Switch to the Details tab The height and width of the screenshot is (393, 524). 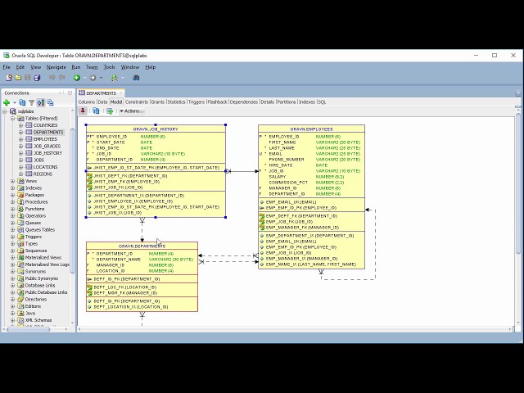tap(268, 102)
